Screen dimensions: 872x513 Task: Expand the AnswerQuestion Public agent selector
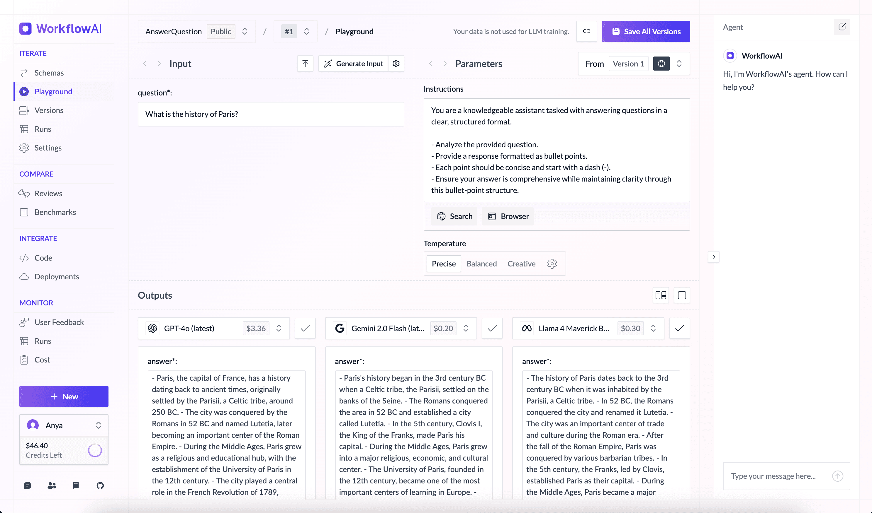(245, 31)
